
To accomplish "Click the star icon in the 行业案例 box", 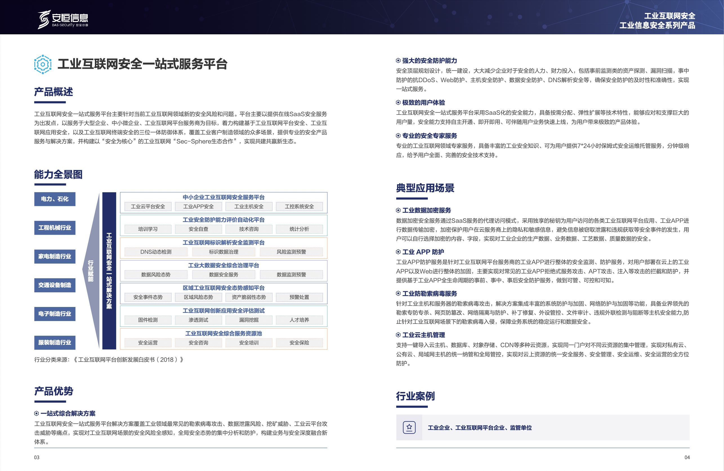I will [x=409, y=427].
